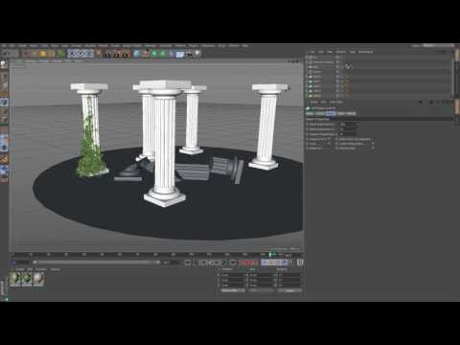Toggle the X axis lock
The height and width of the screenshot is (345, 460).
[x=72, y=54]
